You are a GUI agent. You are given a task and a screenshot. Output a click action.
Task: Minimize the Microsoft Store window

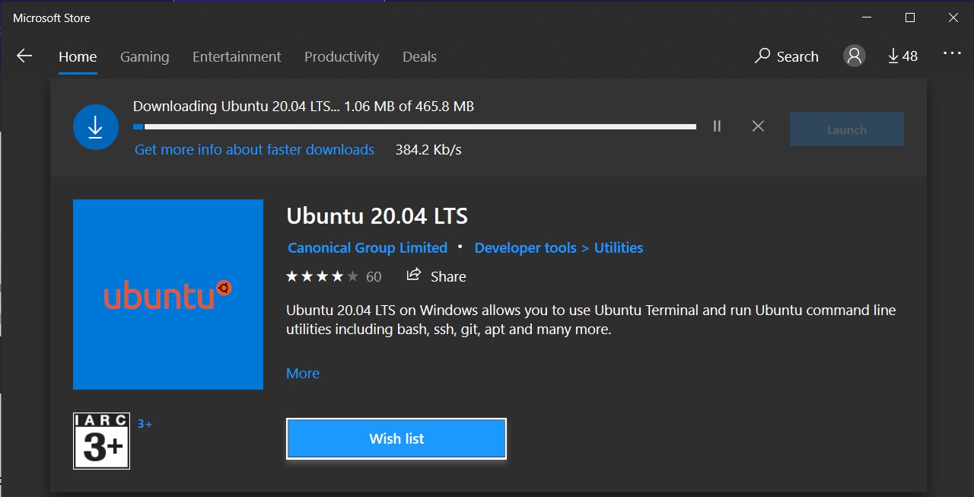867,18
